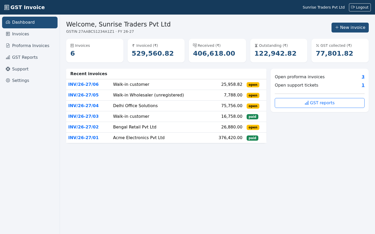
Task: Click the open badge on INV/26-27/06 row
Action: [x=253, y=85]
